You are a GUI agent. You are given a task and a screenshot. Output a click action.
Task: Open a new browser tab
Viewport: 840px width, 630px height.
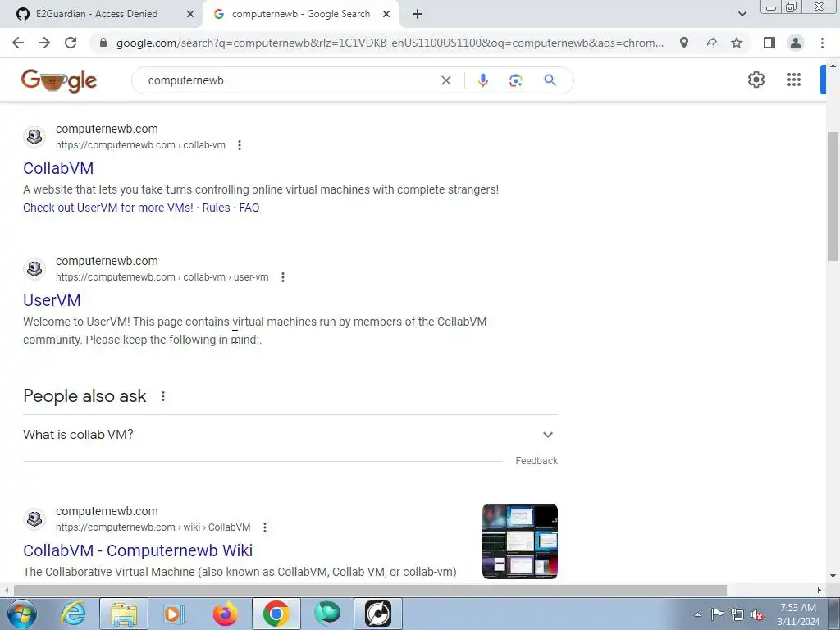[418, 14]
